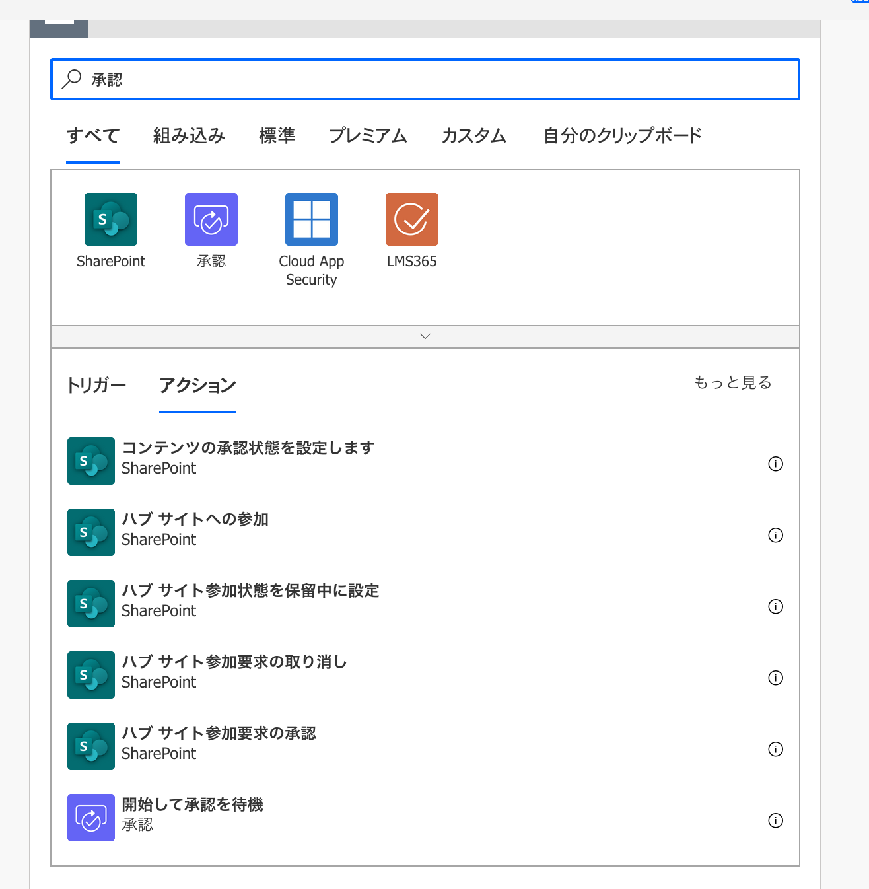This screenshot has width=869, height=889.
Task: Switch to the カスタム category
Action: pyautogui.click(x=473, y=135)
